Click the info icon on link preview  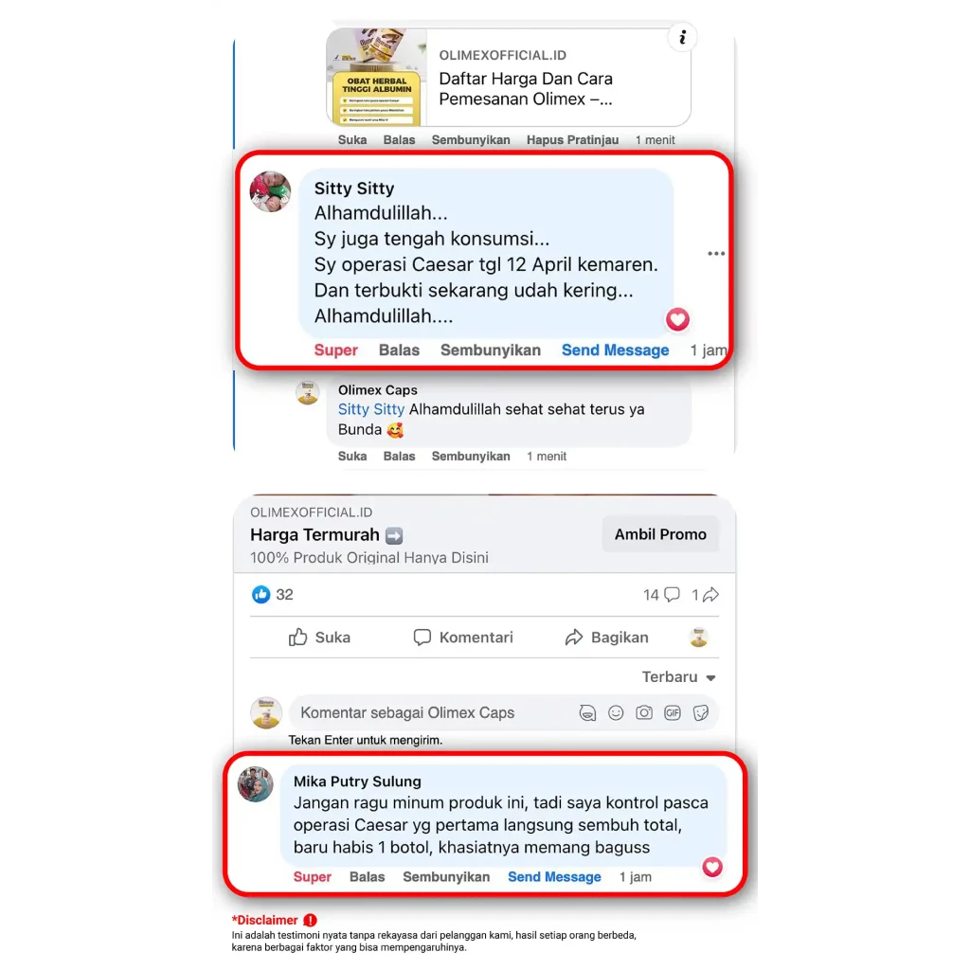coord(682,38)
